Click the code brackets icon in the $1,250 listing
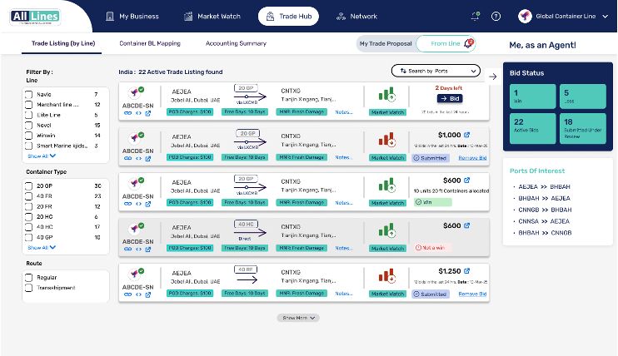This screenshot has width=618, height=356. [x=138, y=294]
